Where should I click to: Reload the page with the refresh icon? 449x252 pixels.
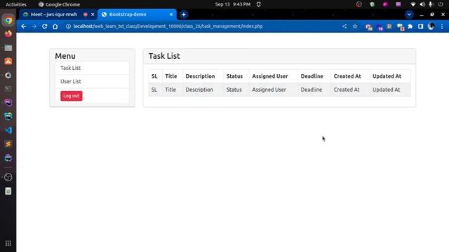44,27
